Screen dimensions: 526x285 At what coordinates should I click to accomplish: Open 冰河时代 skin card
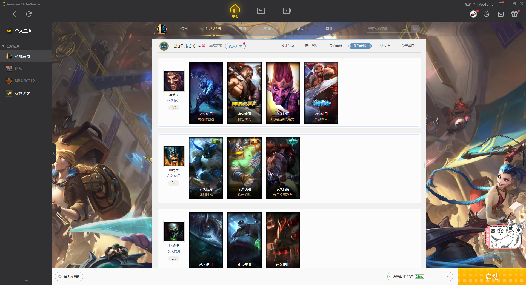[x=206, y=168]
